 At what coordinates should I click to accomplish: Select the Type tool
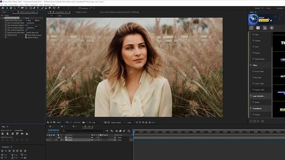38,8
